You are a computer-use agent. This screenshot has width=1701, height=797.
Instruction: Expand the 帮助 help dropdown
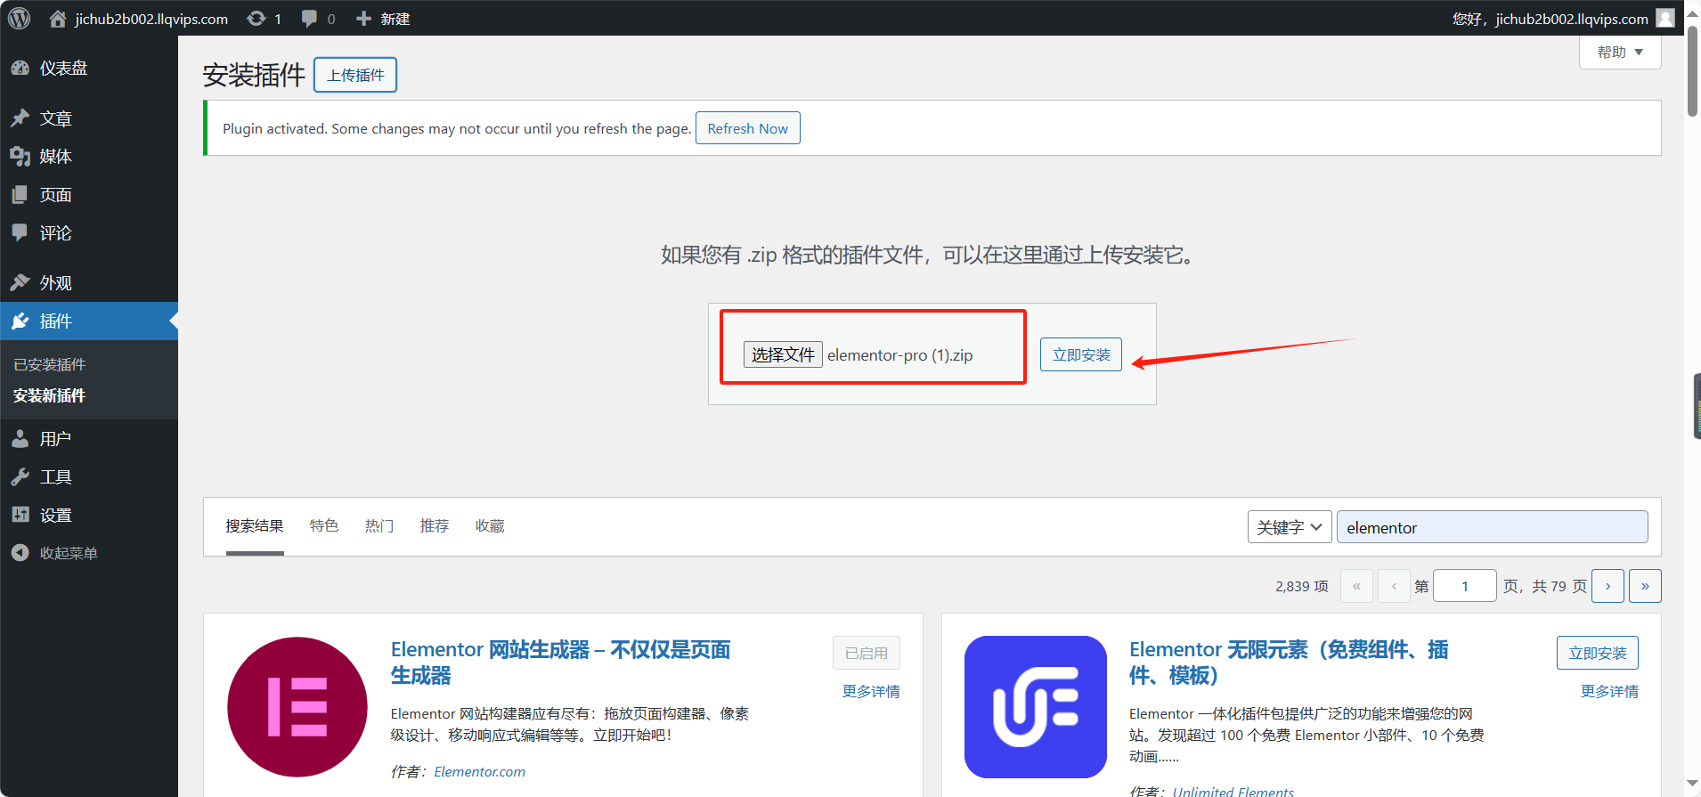1620,52
